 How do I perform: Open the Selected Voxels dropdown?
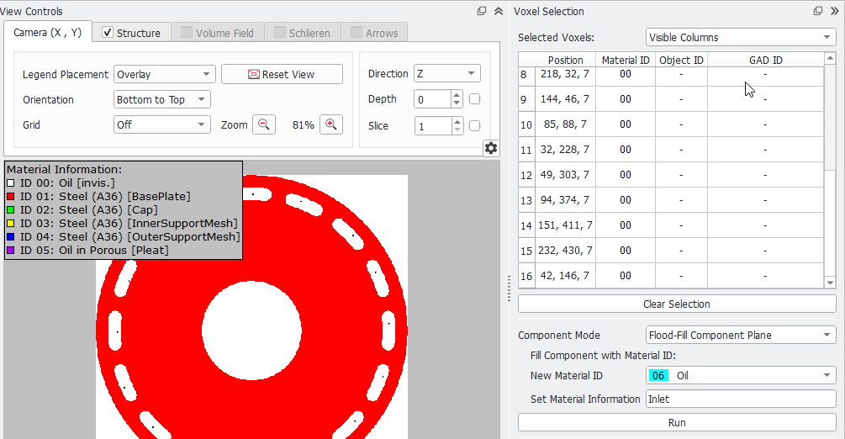tap(741, 37)
